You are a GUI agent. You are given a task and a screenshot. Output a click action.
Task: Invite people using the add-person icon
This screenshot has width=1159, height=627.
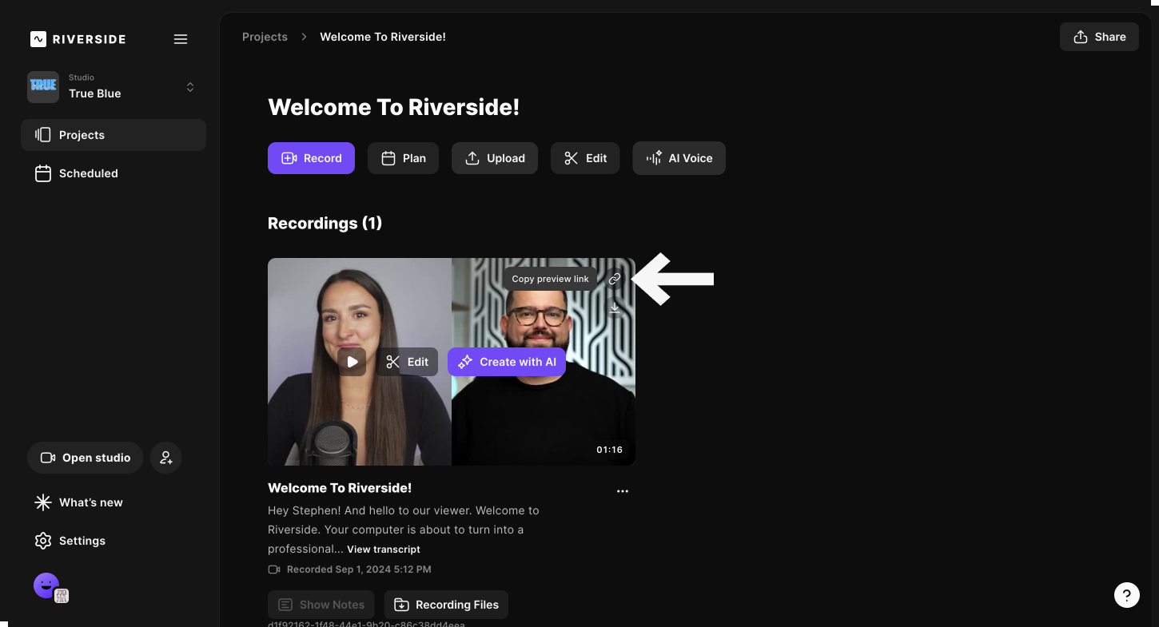click(166, 458)
